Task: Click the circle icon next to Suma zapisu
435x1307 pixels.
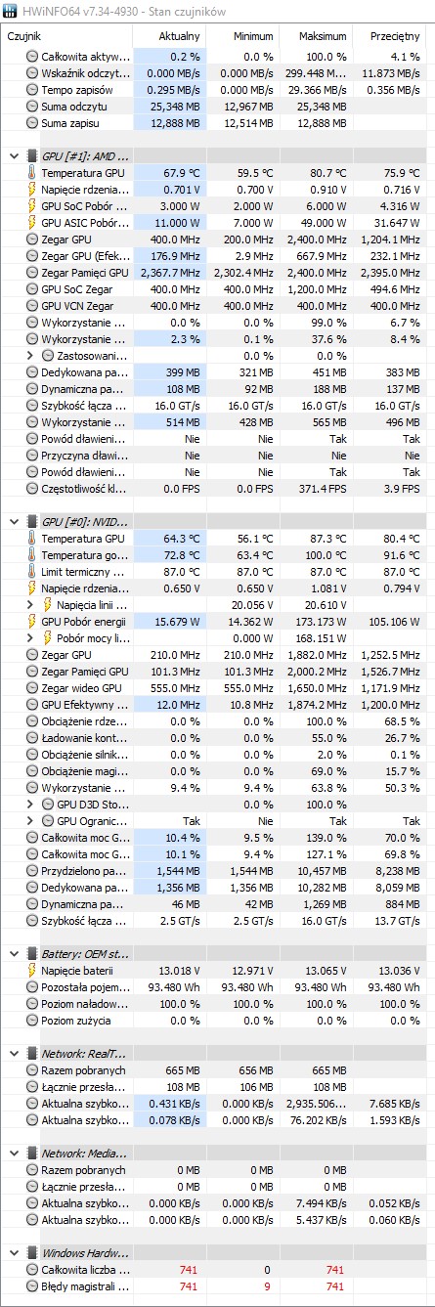Action: tap(32, 123)
